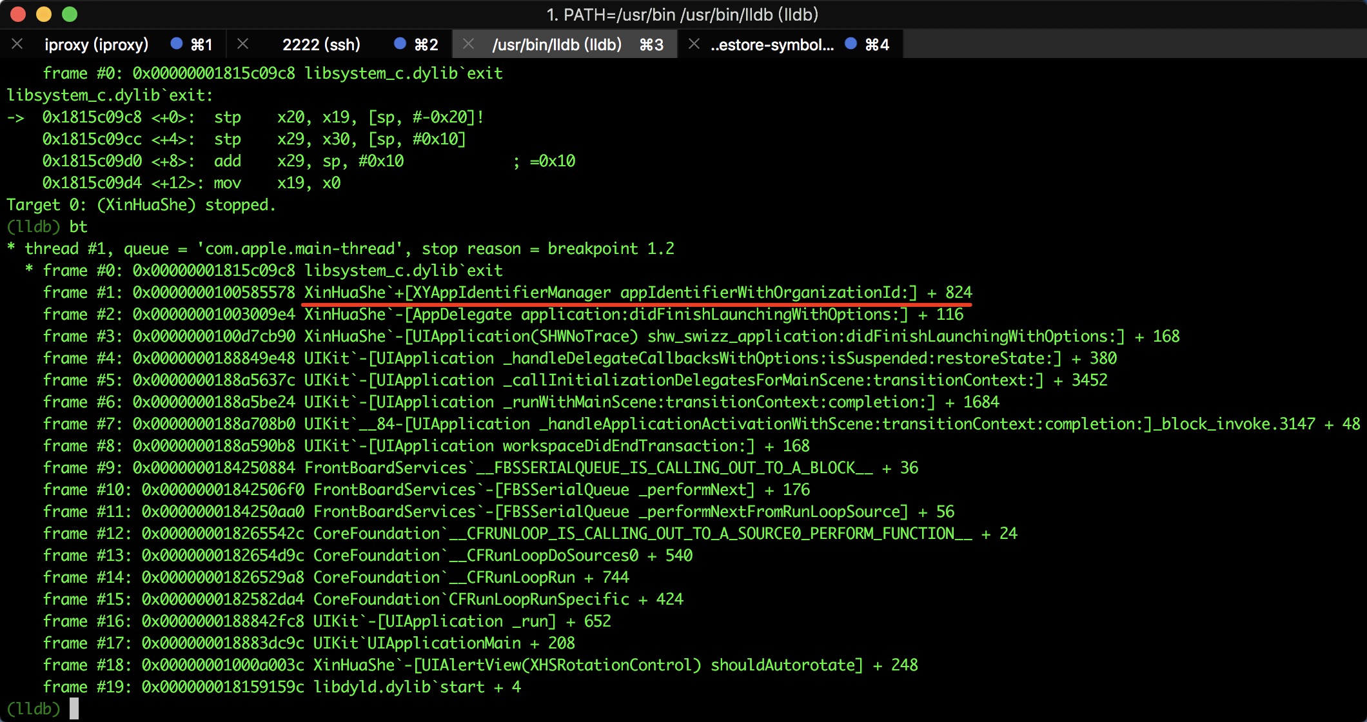Close the /usr/bin/lldb tab with its X
The height and width of the screenshot is (722, 1367).
coord(469,44)
